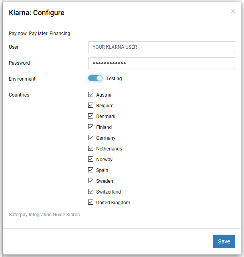Uncheck the Denmark checkbox
This screenshot has width=244, height=257.
click(91, 117)
